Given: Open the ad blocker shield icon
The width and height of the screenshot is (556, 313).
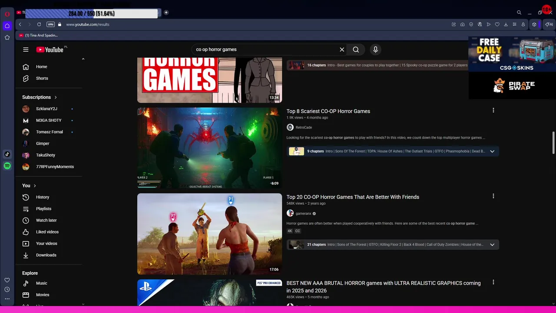Looking at the screenshot, I should click(x=471, y=24).
